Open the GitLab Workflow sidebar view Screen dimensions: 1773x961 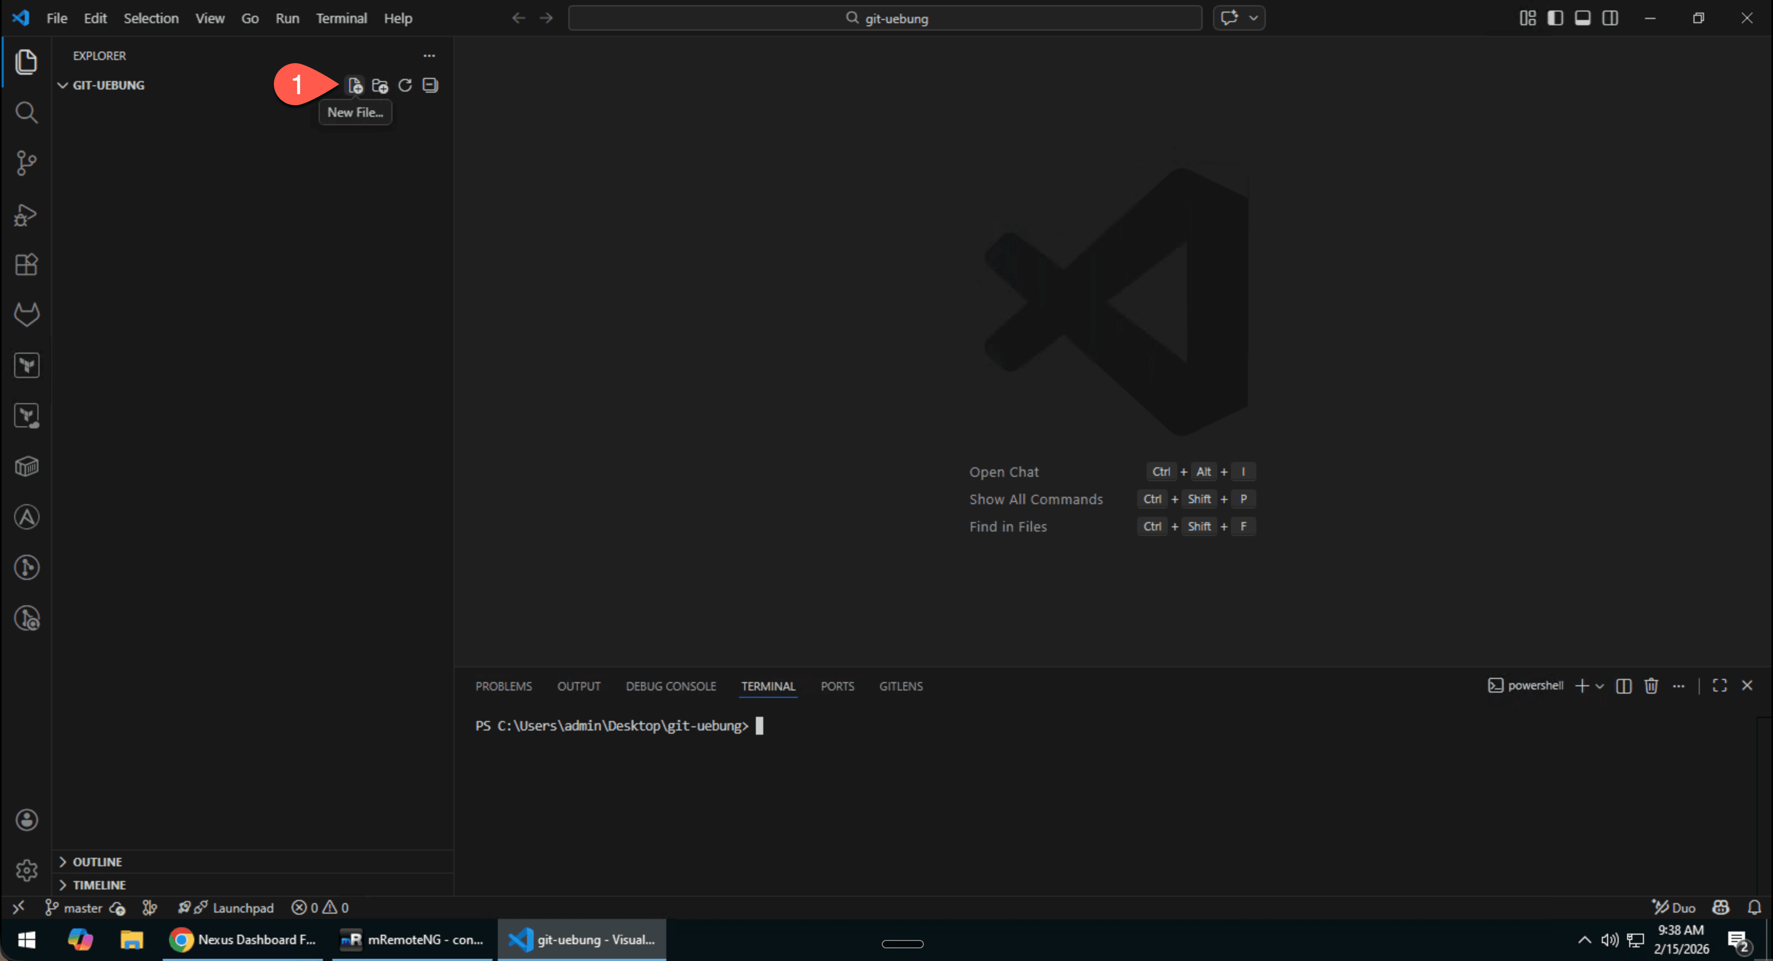pos(26,314)
